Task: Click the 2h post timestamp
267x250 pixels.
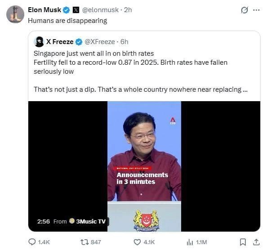Action: click(128, 10)
